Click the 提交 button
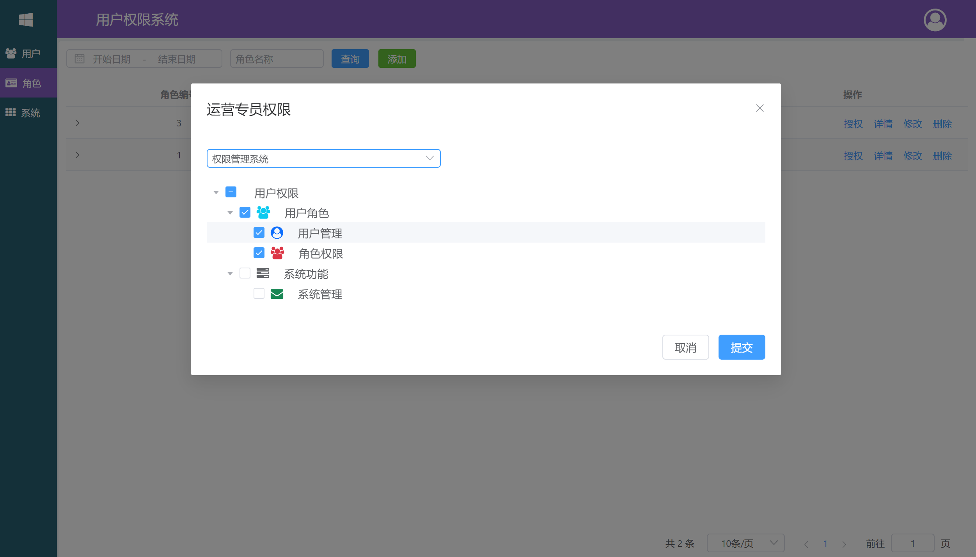The width and height of the screenshot is (976, 557). (742, 347)
